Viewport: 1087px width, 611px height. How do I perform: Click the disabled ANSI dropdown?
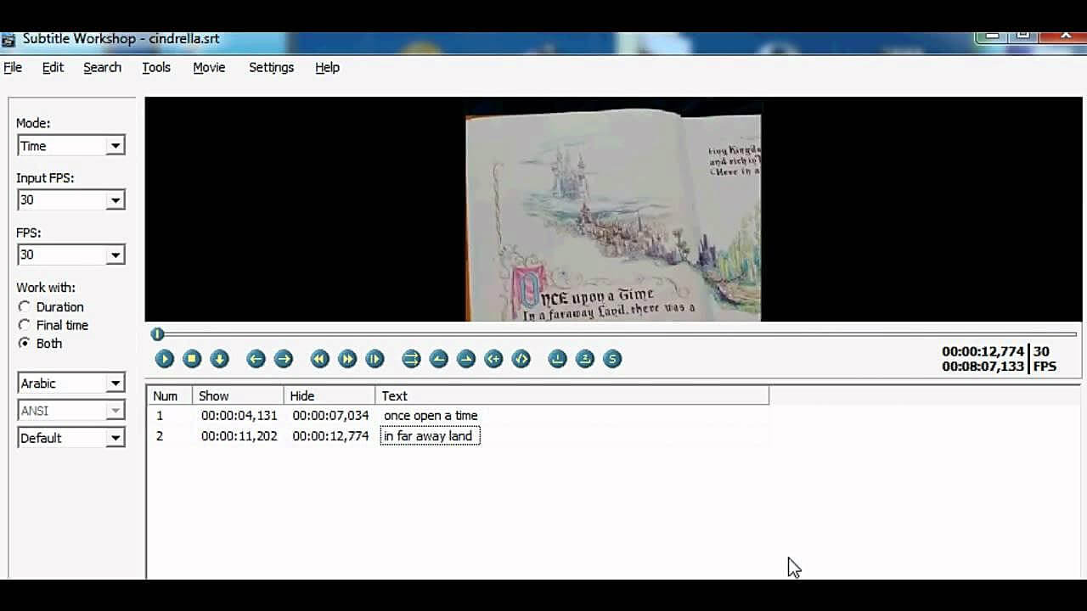point(71,411)
